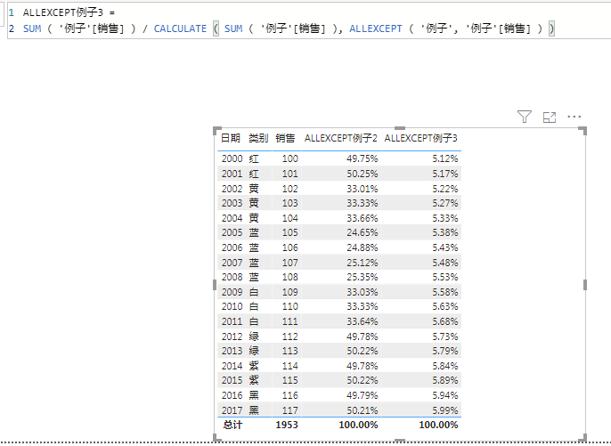This screenshot has width=611, height=446.
Task: Sort the table by the 类别 column header
Action: point(258,138)
